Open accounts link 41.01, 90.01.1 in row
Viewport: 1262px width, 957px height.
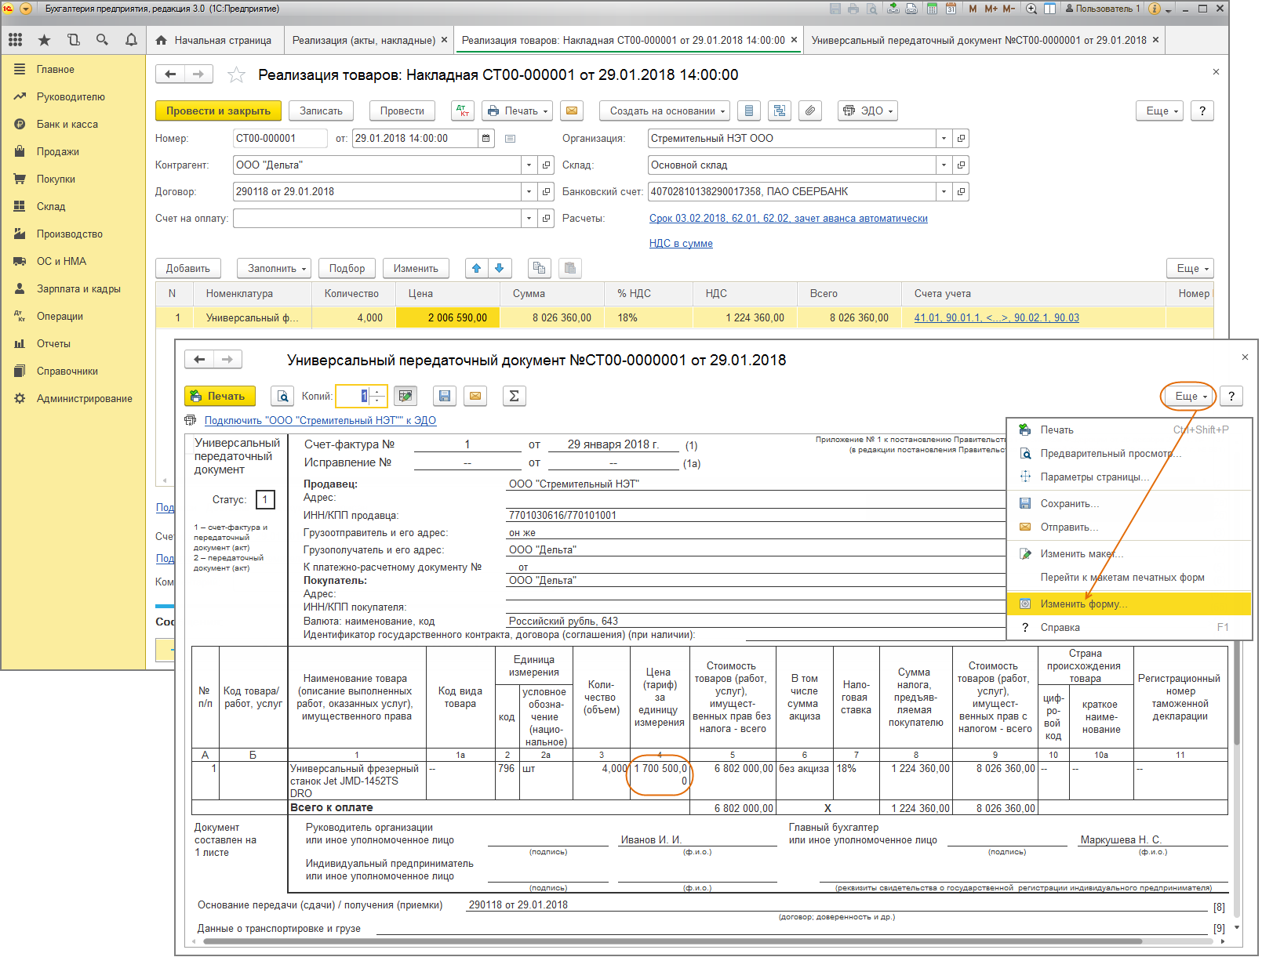[996, 318]
